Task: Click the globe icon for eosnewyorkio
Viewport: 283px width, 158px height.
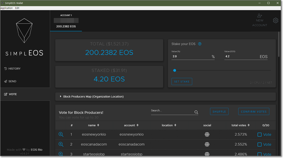Action: click(207, 134)
